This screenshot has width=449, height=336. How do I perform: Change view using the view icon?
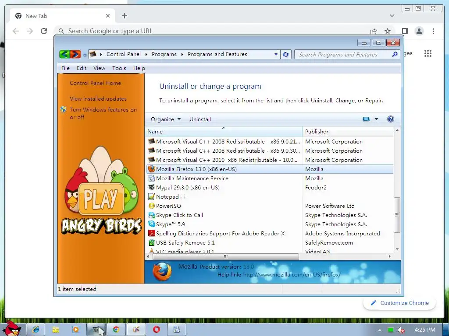coord(366,119)
